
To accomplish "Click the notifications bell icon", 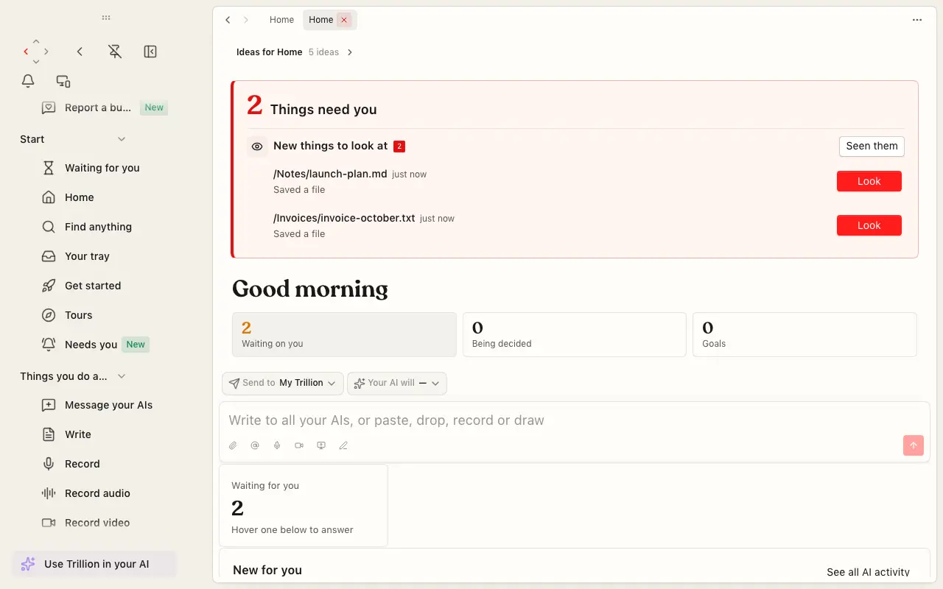I will (x=28, y=81).
